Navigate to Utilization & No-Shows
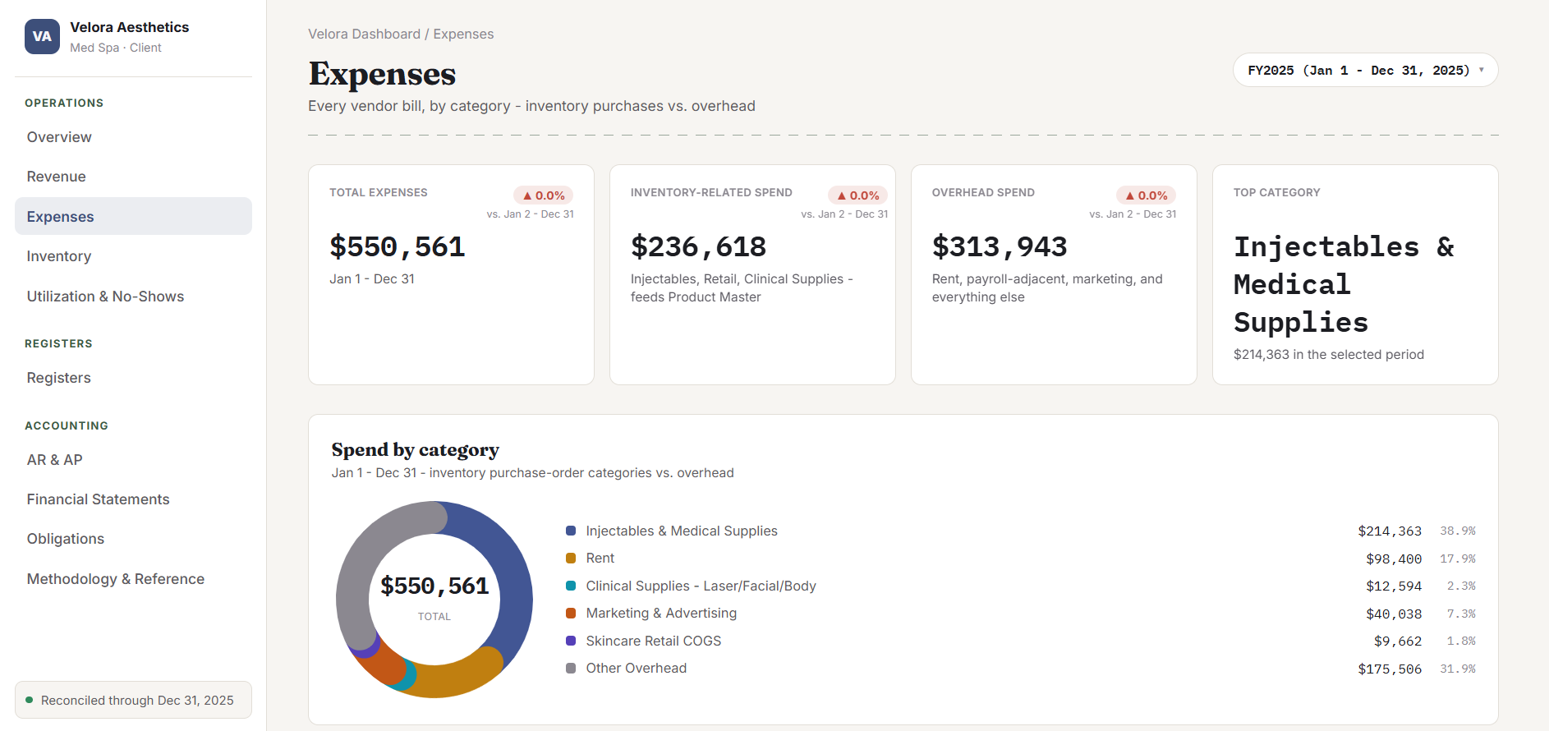 coord(133,297)
